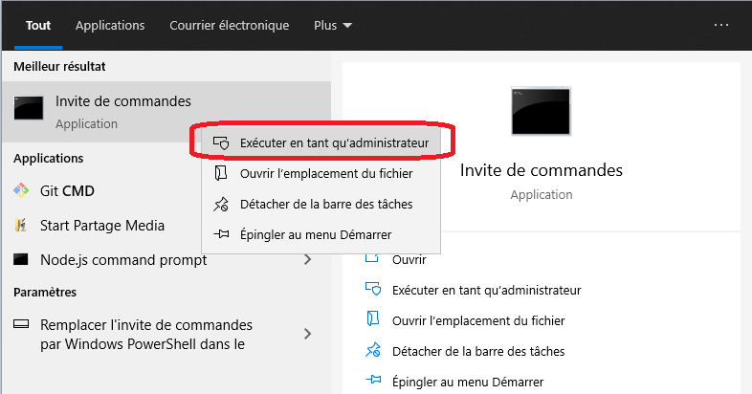
Task: Click the Git CMD colorful icon
Action: pyautogui.click(x=21, y=190)
